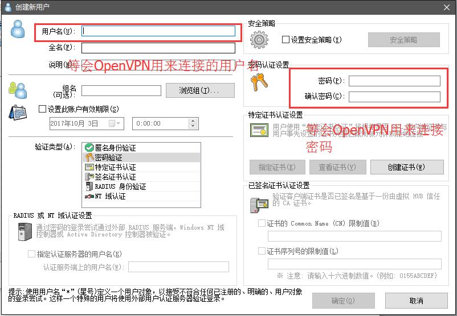Screen dimensions: 457x316
Task: Click the 创建证书 button
Action: 407,167
